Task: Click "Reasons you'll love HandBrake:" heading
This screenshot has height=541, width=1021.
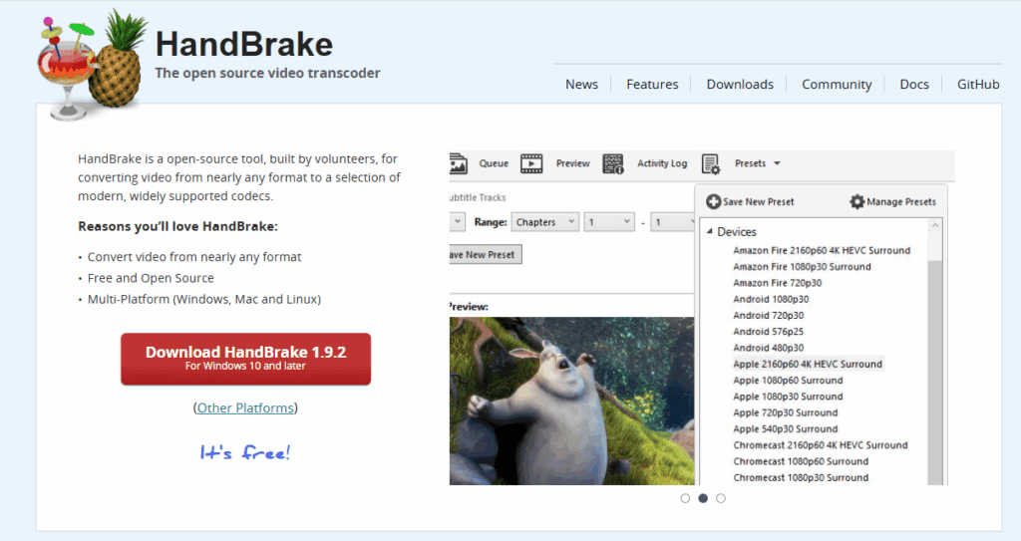Action: tap(177, 226)
